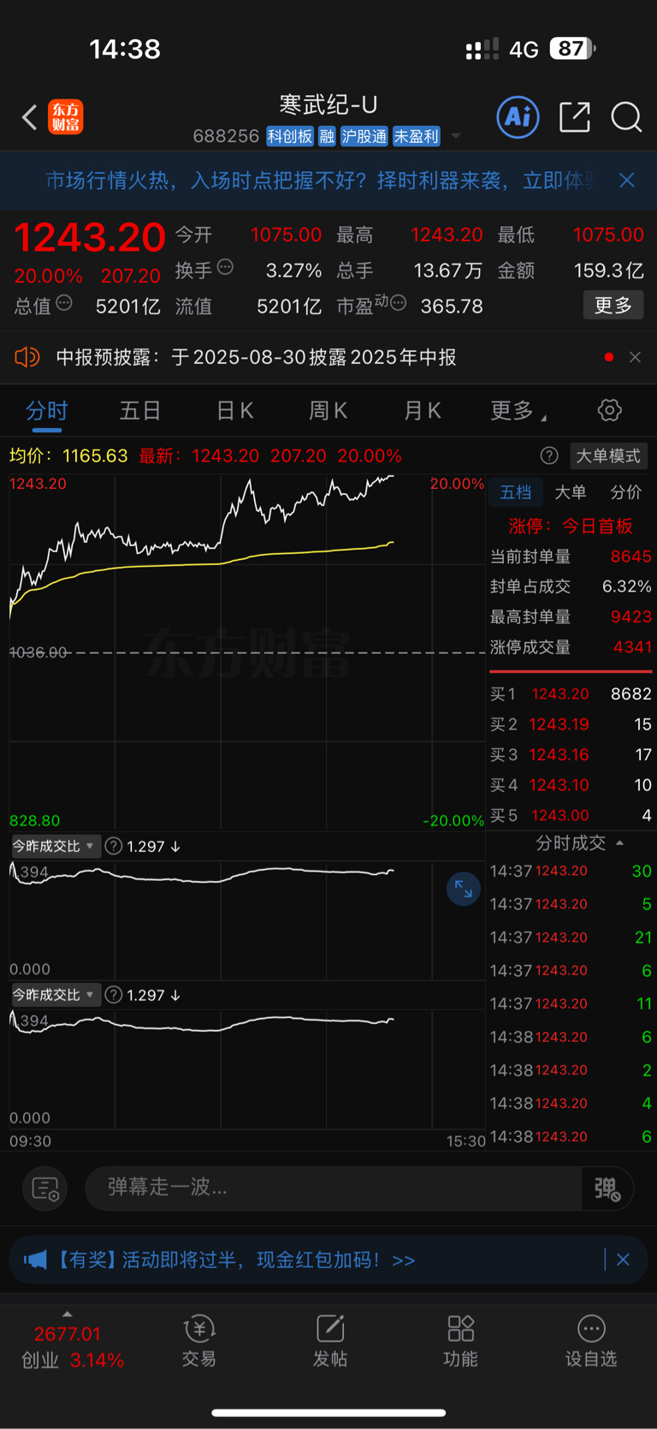The width and height of the screenshot is (657, 1429).
Task: Close the 有奖 activity banner
Action: [623, 1259]
